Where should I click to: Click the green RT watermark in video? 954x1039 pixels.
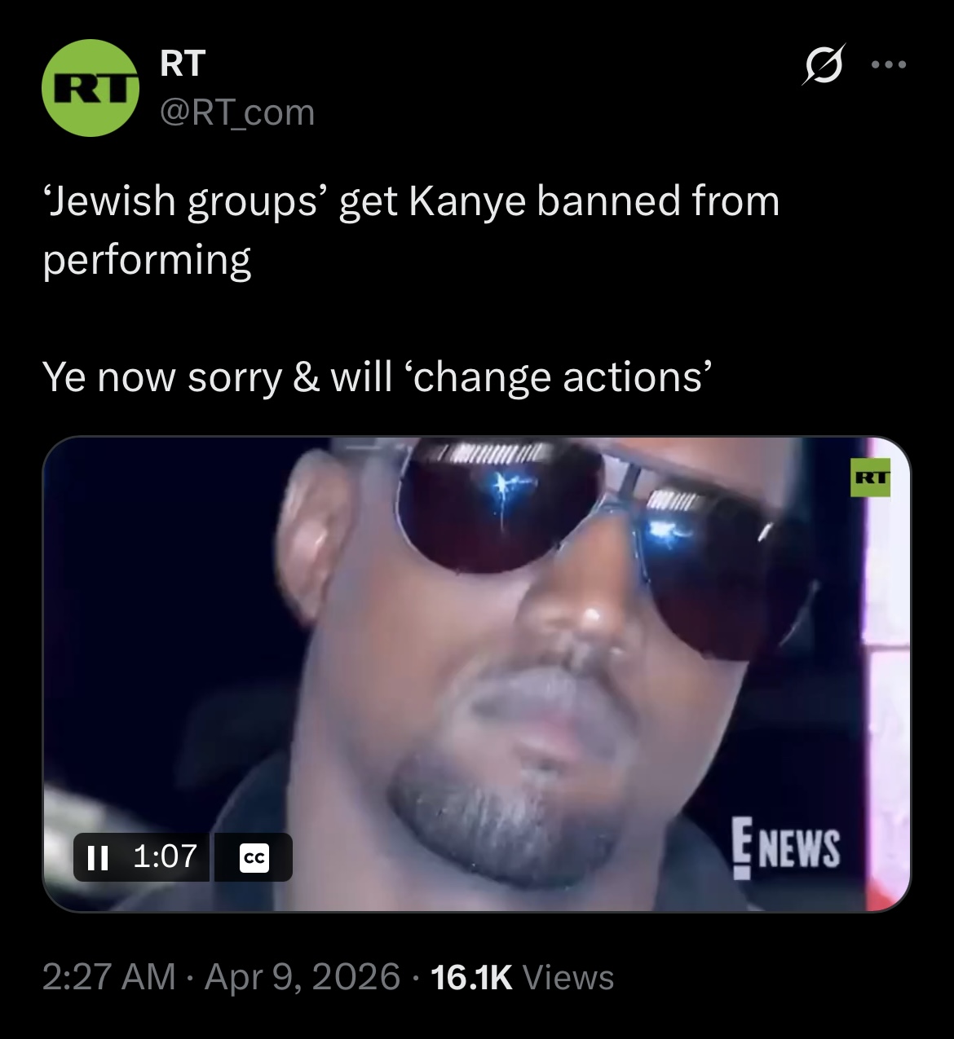tap(871, 478)
